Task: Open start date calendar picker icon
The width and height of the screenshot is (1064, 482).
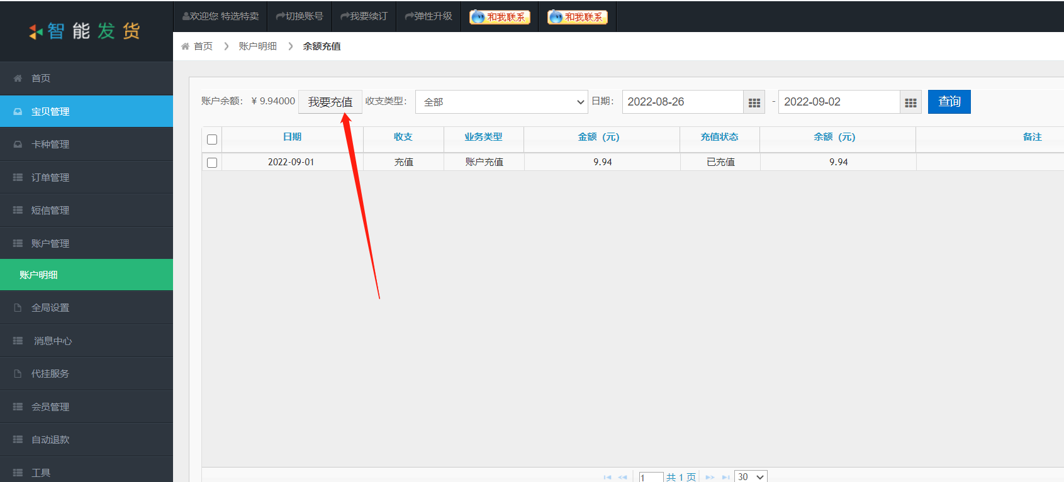Action: coord(754,102)
